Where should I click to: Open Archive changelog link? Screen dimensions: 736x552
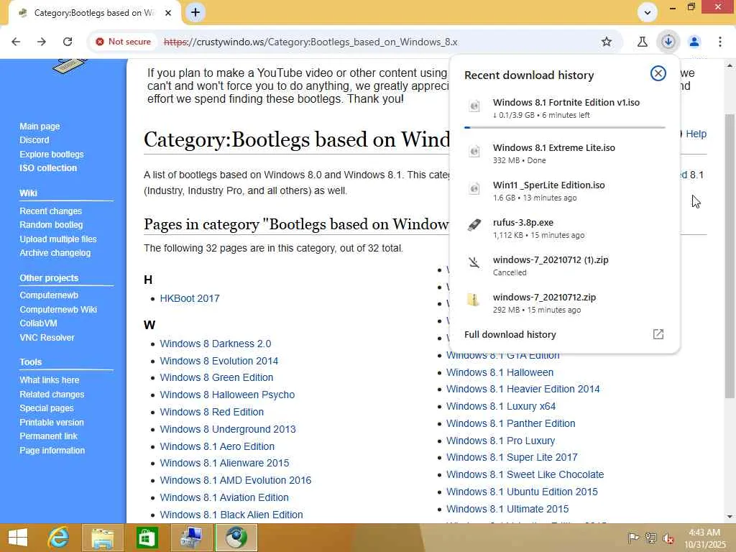[x=55, y=252]
